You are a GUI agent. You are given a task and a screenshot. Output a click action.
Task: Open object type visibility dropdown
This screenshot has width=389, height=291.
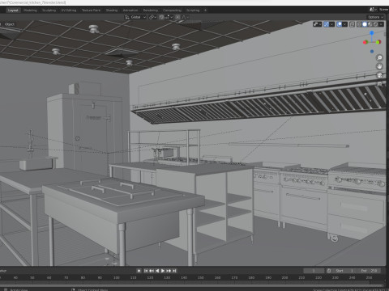point(318,24)
